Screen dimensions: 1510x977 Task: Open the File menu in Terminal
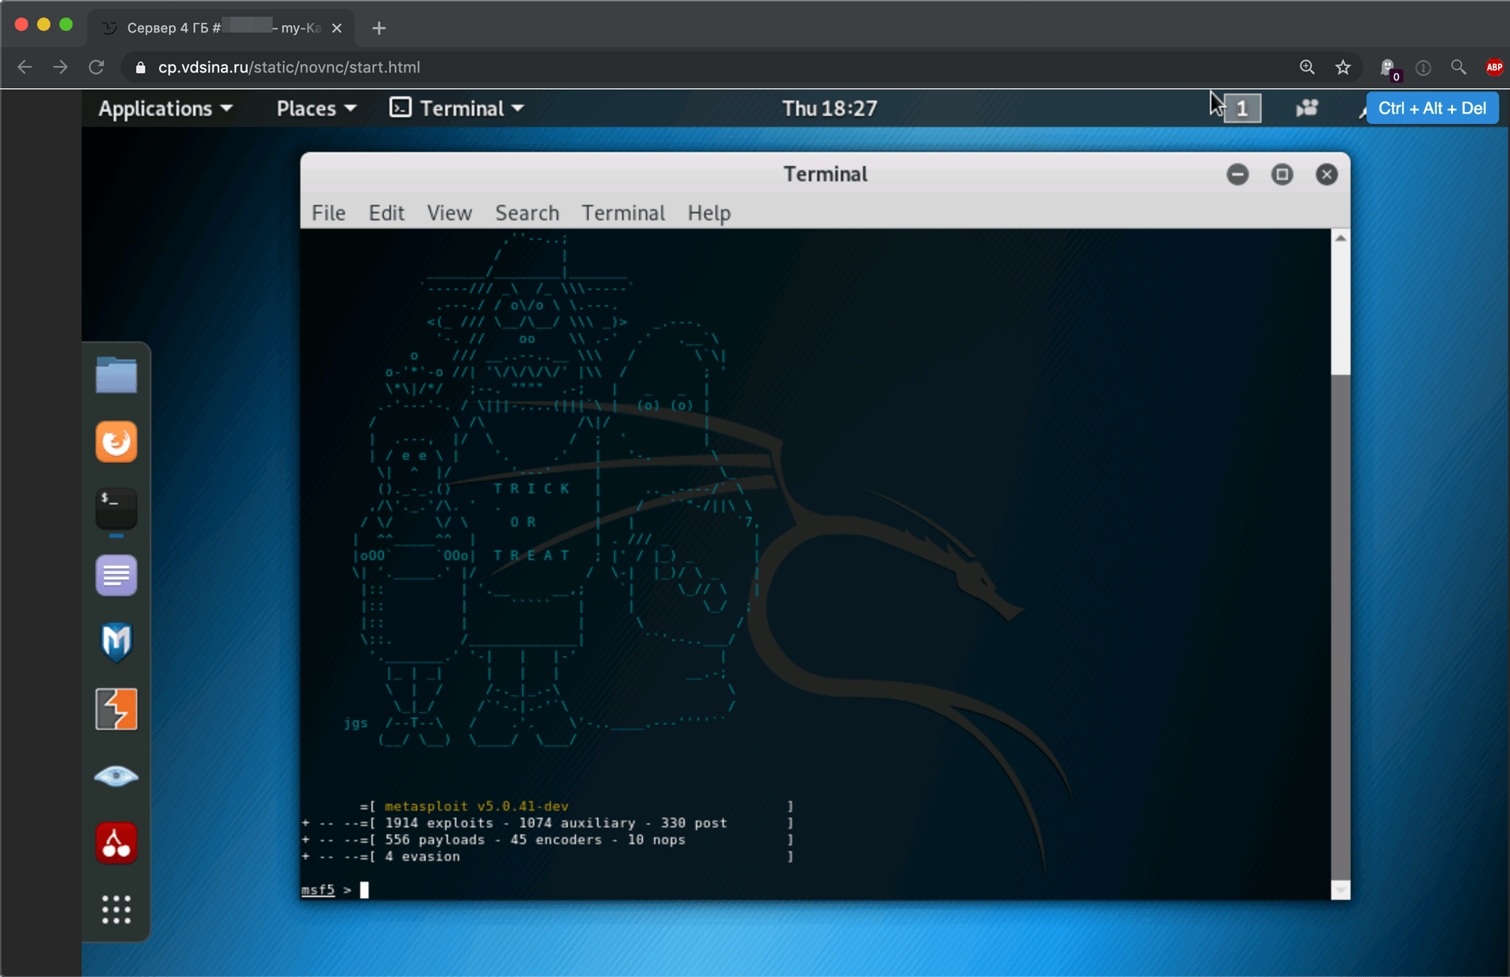click(328, 213)
